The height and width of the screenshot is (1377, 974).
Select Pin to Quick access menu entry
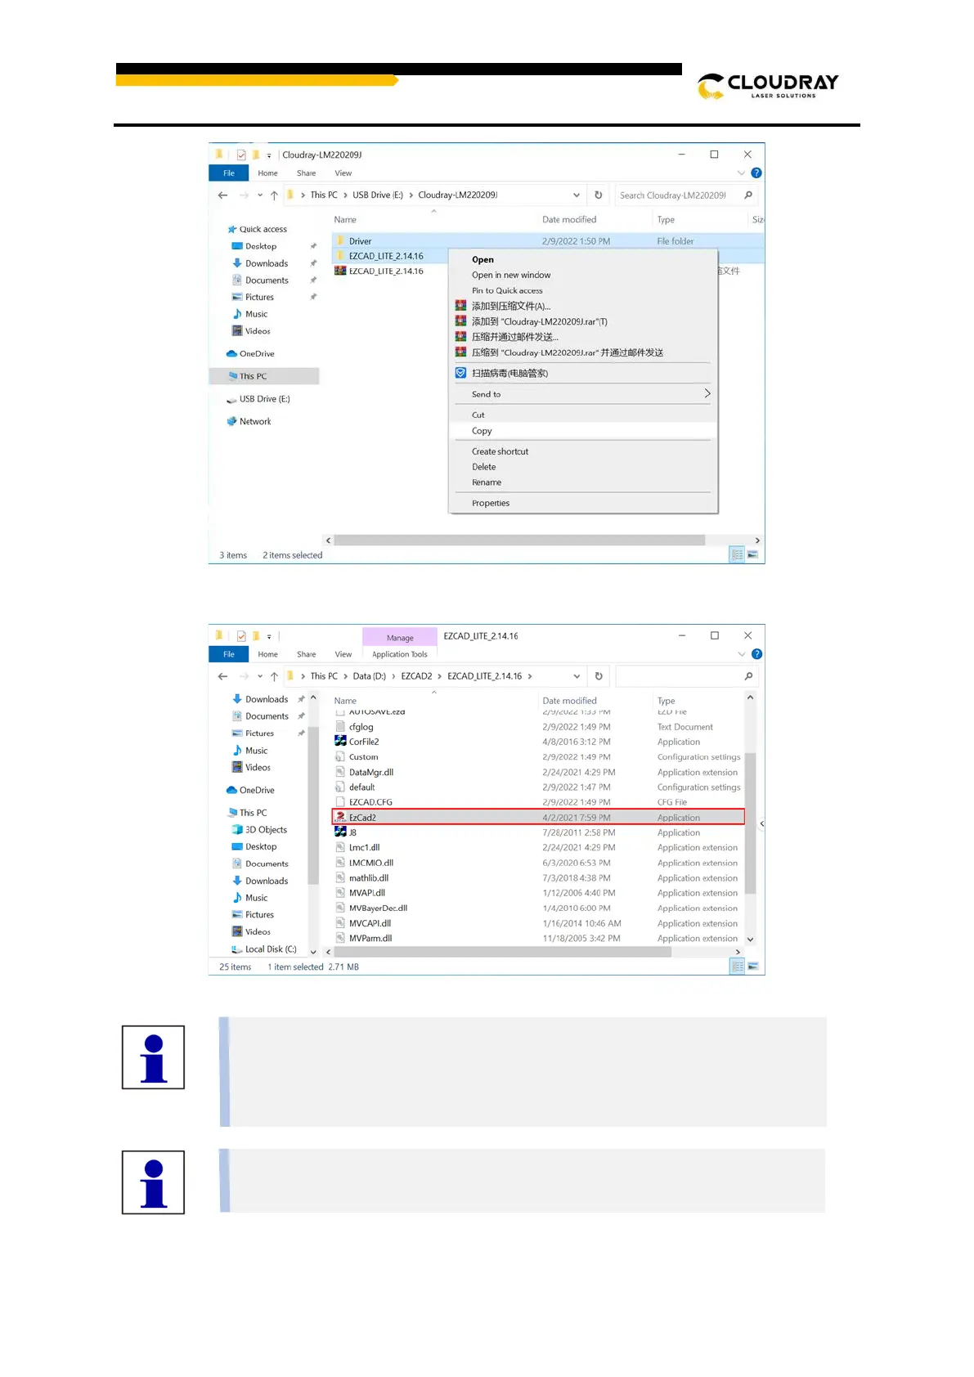tap(507, 291)
